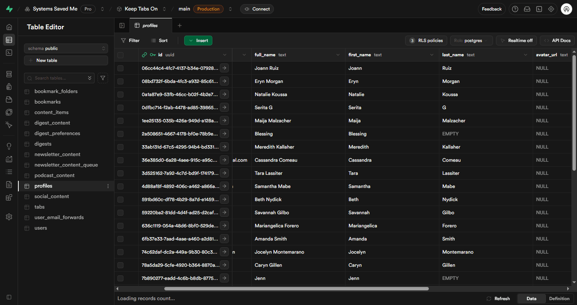
Task: Open the AI assistant diamond icon
Action: point(551,9)
